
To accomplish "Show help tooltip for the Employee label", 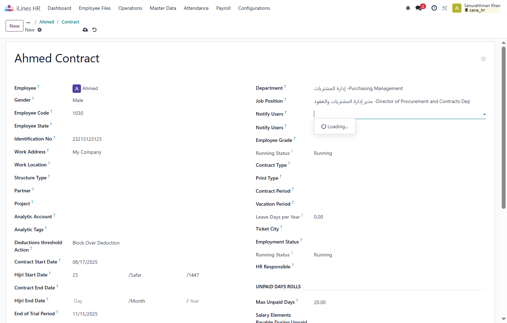I will (x=39, y=86).
